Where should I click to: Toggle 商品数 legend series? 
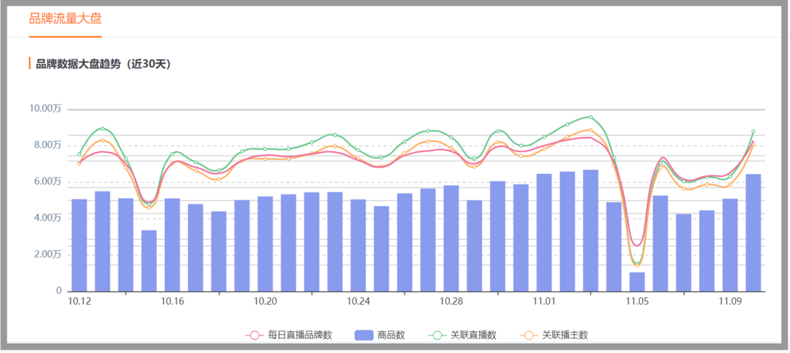pos(380,335)
